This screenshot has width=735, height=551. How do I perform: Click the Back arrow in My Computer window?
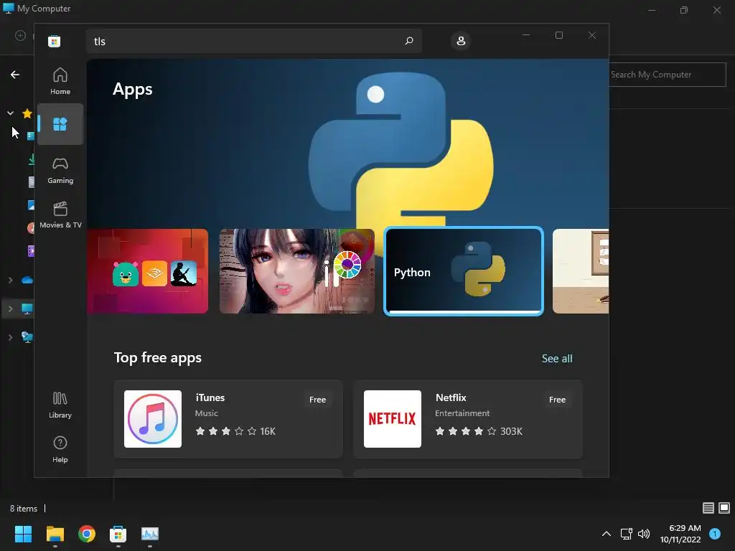pyautogui.click(x=15, y=75)
